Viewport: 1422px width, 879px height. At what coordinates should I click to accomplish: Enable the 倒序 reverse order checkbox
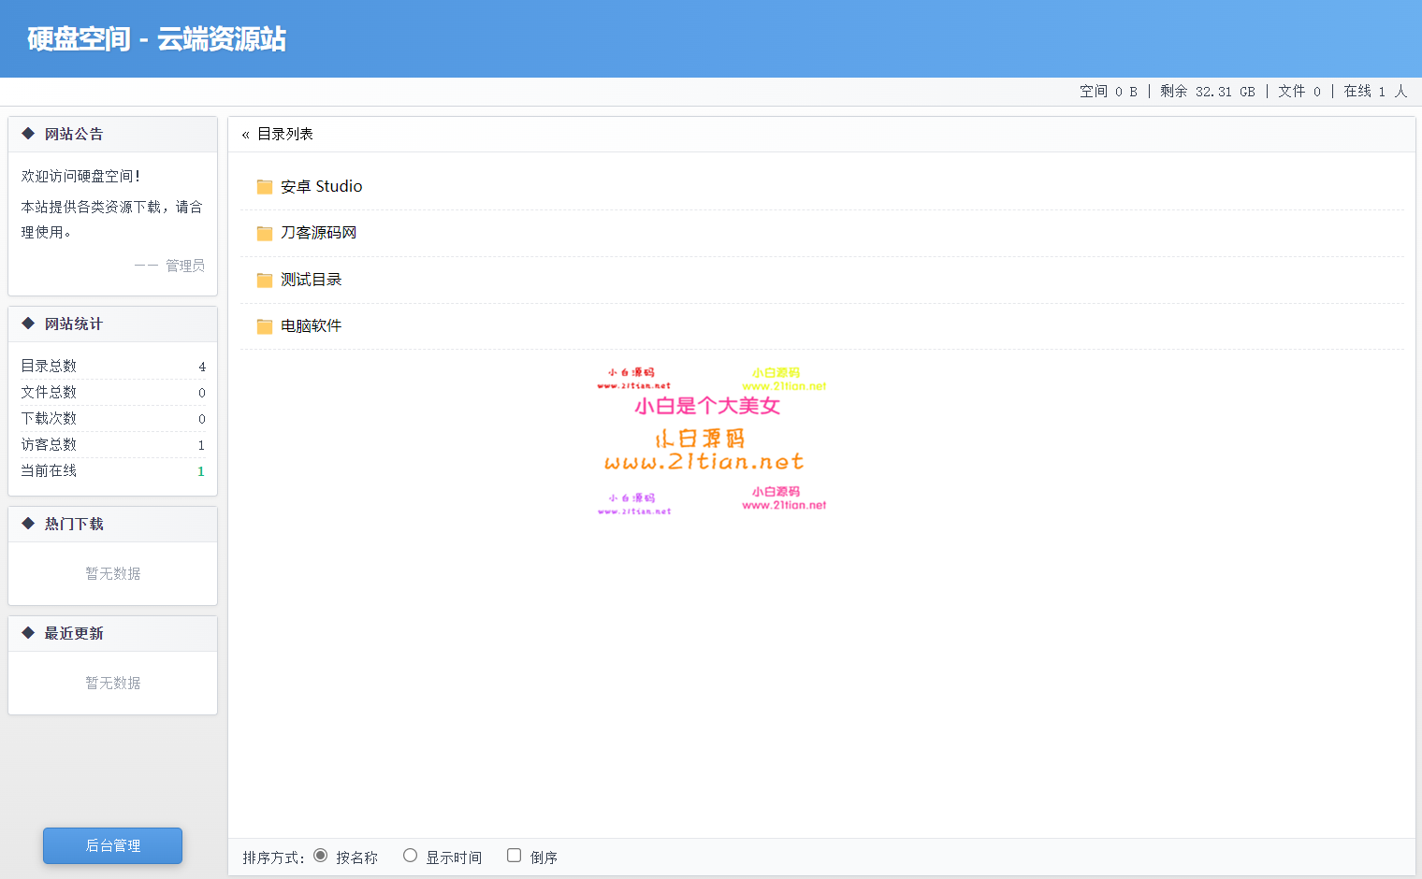tap(514, 854)
